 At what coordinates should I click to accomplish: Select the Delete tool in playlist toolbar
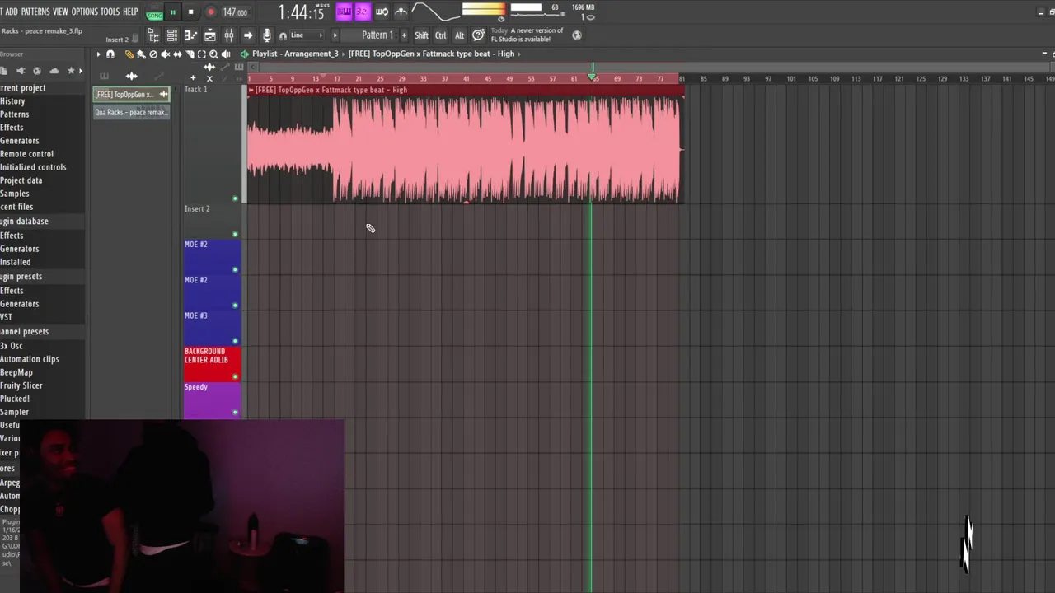pos(153,54)
